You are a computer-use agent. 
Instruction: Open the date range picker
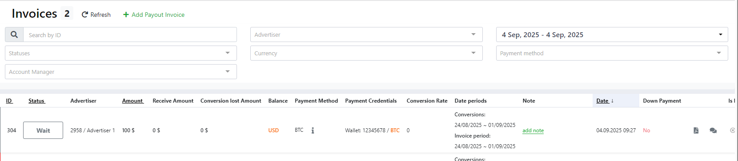pyautogui.click(x=612, y=34)
